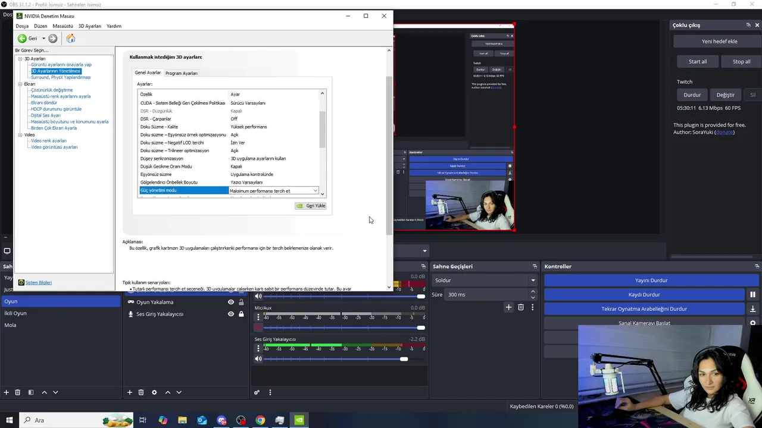Screen dimensions: 762x428
Task: Move source up in the list
Action: [x=168, y=392]
